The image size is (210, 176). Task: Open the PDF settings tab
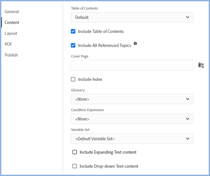tap(8, 44)
